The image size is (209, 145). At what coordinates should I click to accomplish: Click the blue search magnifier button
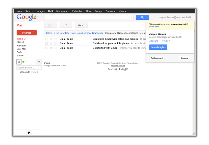point(142,17)
